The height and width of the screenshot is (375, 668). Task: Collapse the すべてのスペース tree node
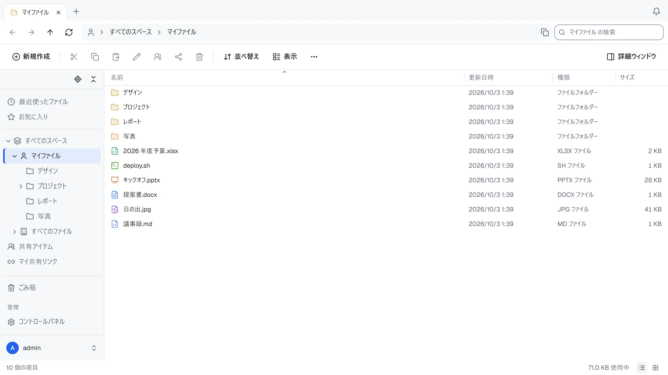pyautogui.click(x=8, y=141)
